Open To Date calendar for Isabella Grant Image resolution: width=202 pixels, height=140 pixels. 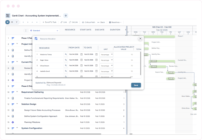(x=96, y=71)
